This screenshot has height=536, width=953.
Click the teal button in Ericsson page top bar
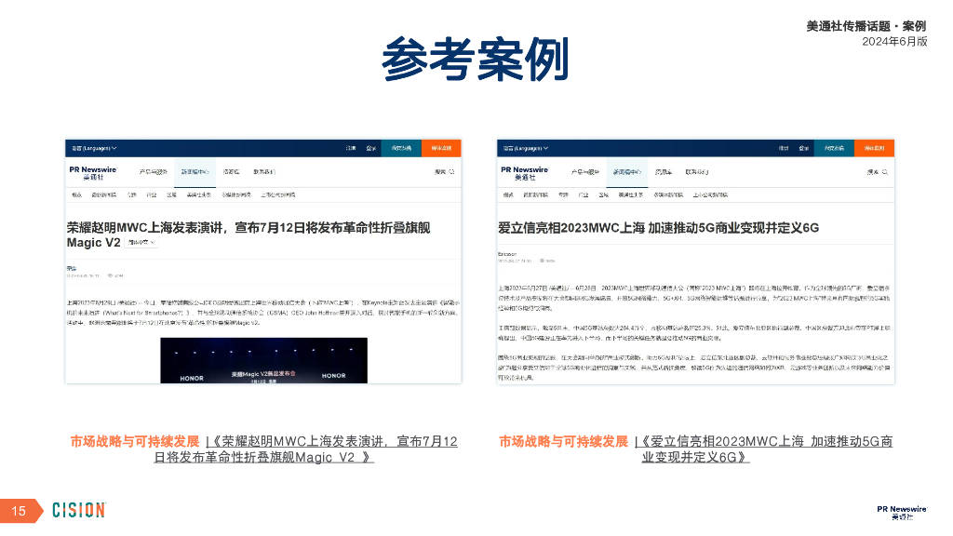pos(834,148)
